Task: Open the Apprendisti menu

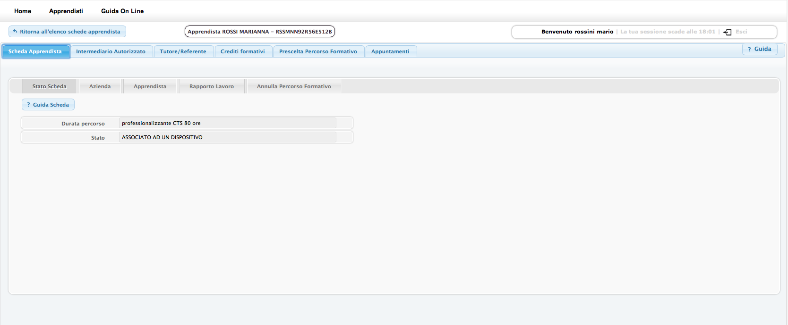Action: tap(66, 11)
